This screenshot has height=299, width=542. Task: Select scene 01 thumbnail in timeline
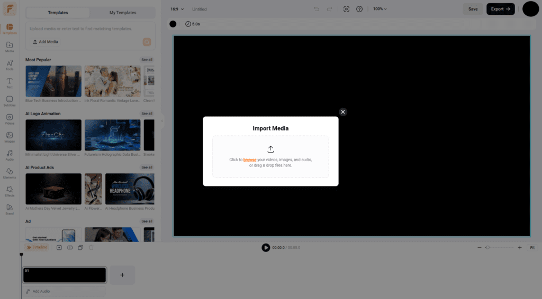(65, 275)
